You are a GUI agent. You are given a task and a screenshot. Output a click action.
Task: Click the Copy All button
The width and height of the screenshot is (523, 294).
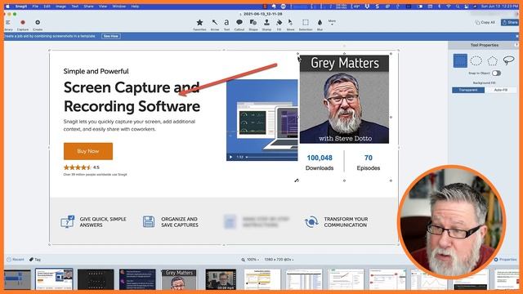pyautogui.click(x=485, y=22)
